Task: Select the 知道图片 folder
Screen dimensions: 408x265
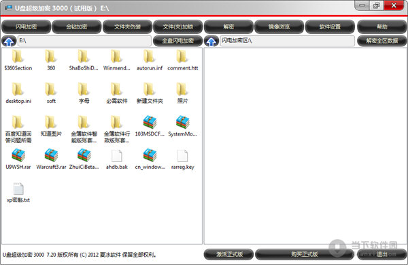Action: (51, 127)
